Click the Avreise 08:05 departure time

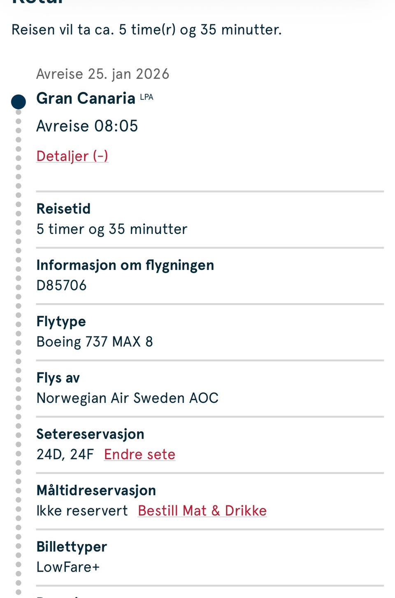click(x=87, y=126)
